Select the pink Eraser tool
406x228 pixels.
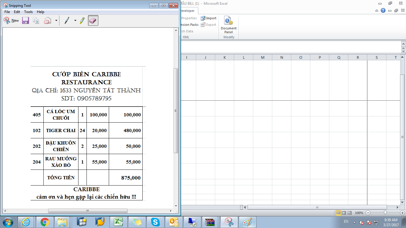pyautogui.click(x=93, y=20)
